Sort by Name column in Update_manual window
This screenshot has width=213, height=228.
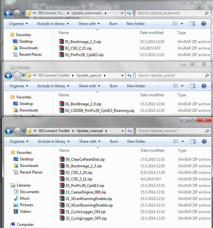pyautogui.click(x=64, y=150)
